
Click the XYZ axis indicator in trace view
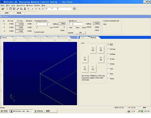[13, 98]
